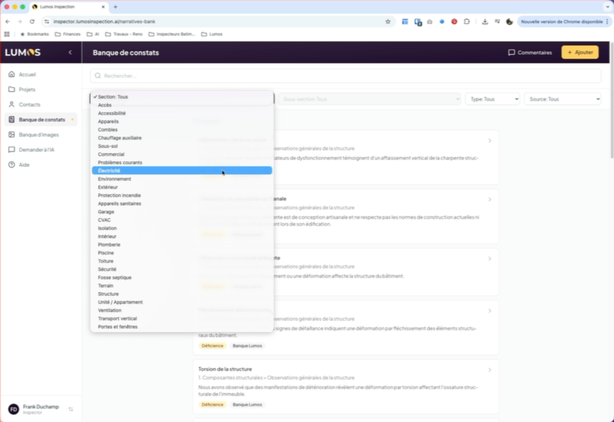Click the red extension icon in toolbar

(x=454, y=21)
